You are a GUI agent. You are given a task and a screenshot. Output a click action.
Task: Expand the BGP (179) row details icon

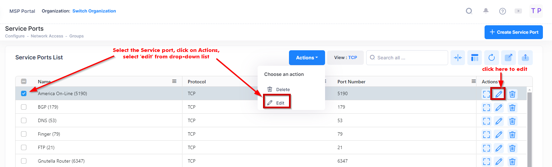click(486, 108)
